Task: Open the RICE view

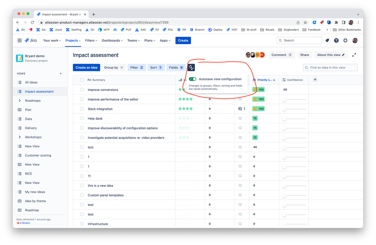Action: point(28,174)
